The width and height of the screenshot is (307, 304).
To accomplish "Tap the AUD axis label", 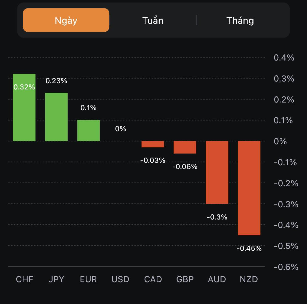I will pos(217,279).
